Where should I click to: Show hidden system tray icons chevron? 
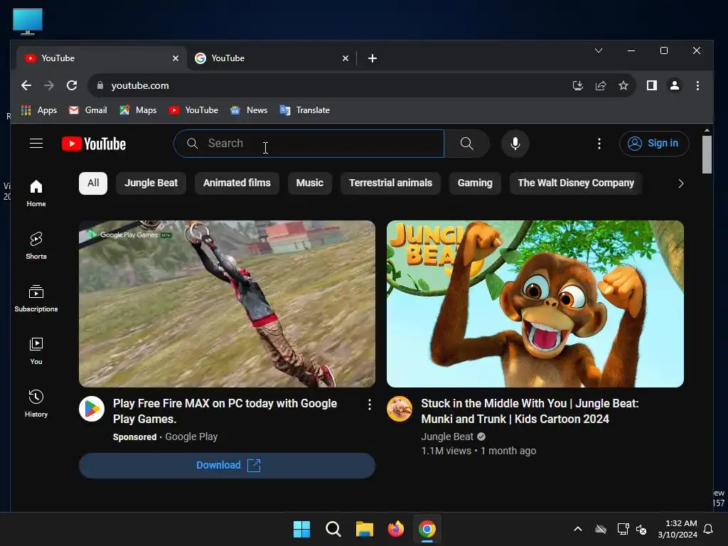[578, 529]
